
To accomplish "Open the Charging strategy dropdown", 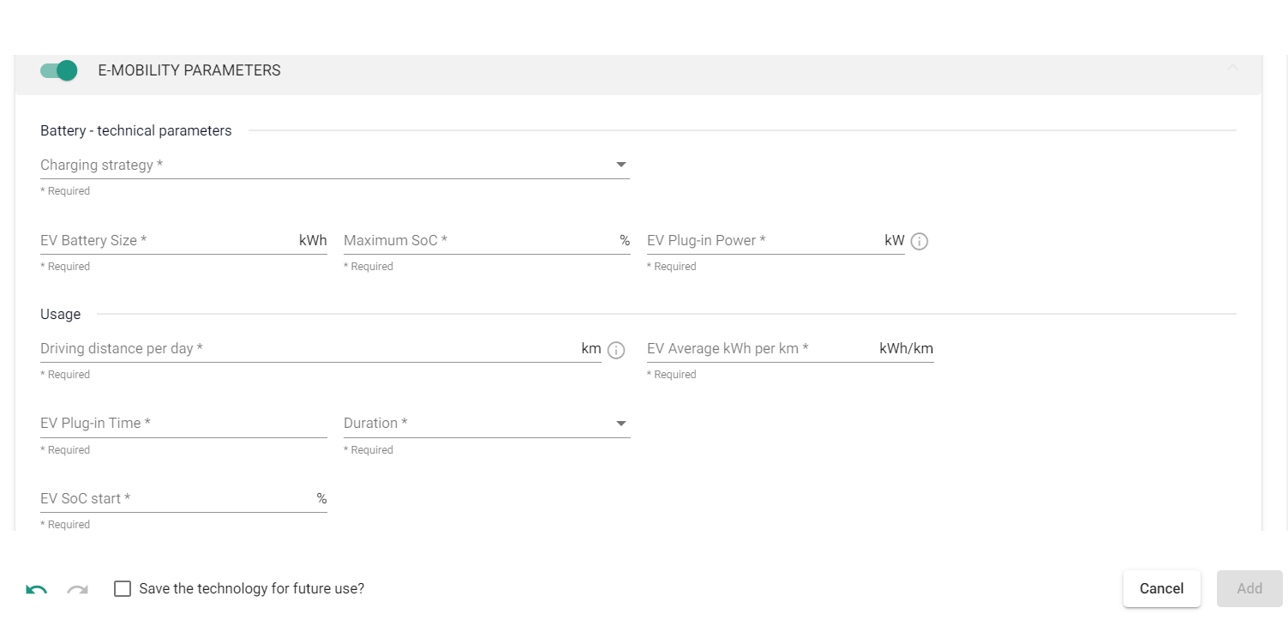I will click(326, 165).
